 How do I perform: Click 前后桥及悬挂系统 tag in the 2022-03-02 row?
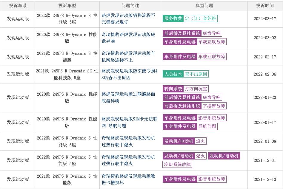click(x=182, y=33)
